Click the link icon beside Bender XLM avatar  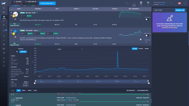(11, 13)
